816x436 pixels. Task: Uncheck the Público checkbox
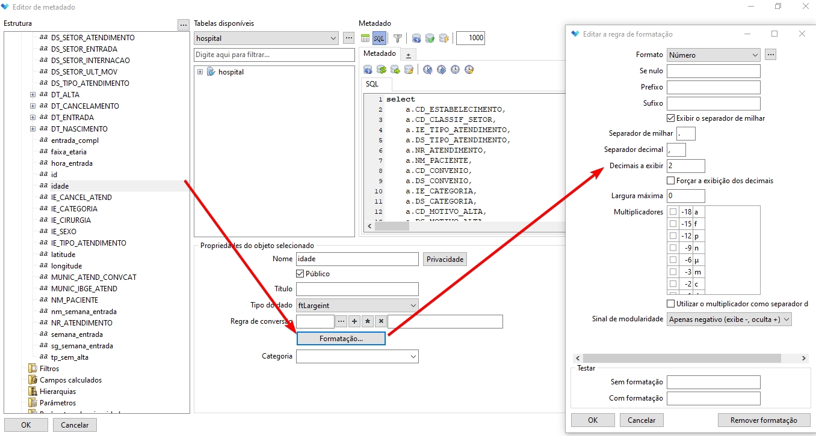[x=300, y=274]
